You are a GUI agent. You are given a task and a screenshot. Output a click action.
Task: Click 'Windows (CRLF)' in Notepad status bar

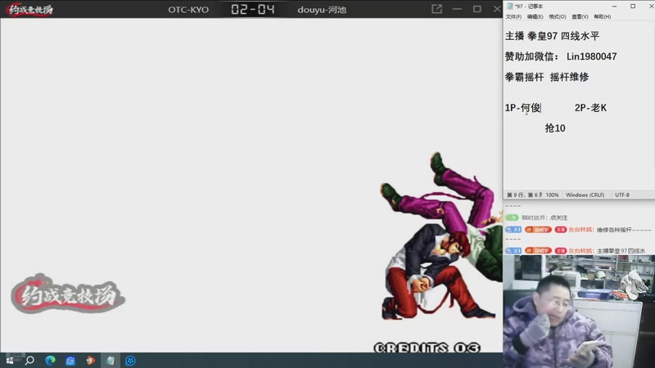585,195
